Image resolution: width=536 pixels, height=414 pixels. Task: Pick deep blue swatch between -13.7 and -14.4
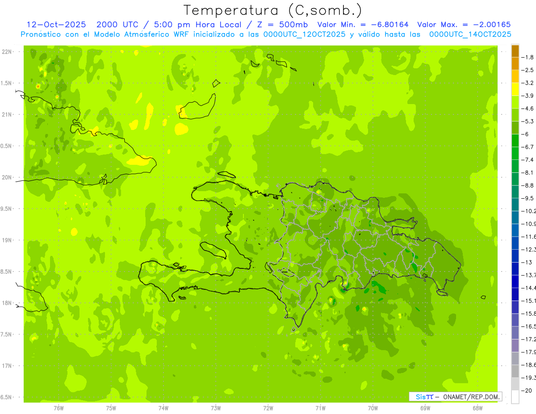click(515, 281)
